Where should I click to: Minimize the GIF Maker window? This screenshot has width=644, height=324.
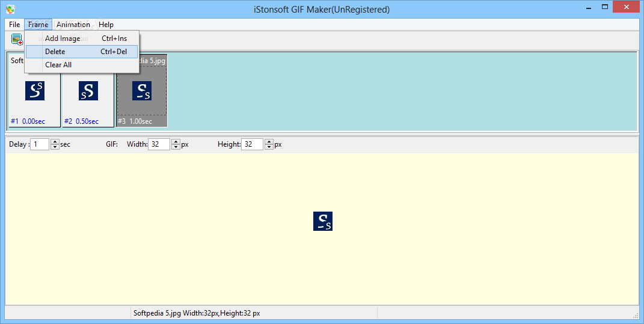pos(589,7)
